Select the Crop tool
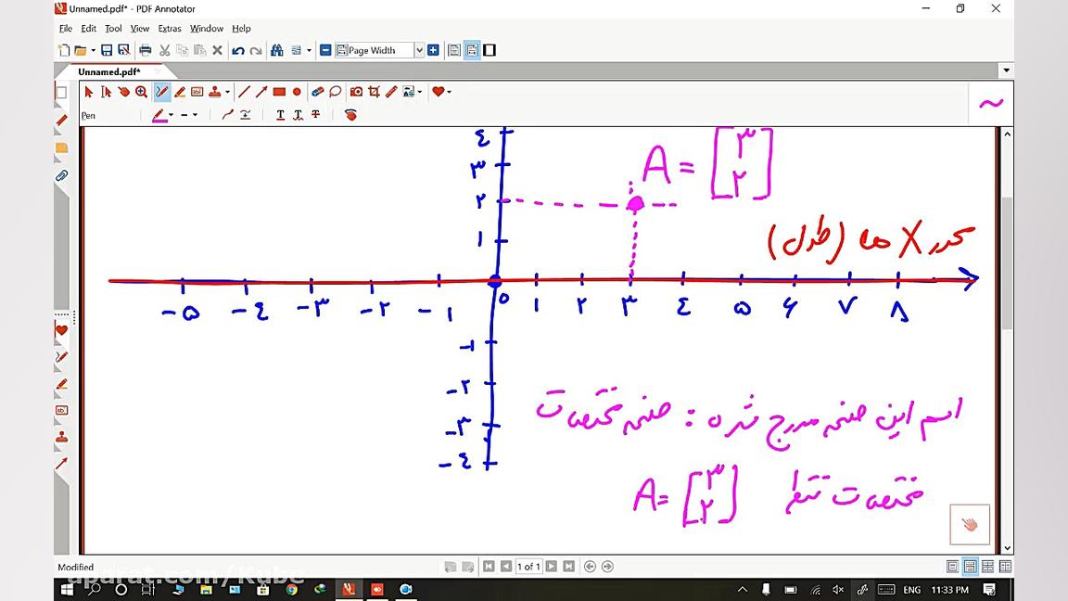Viewport: 1068px width, 601px height. (374, 91)
